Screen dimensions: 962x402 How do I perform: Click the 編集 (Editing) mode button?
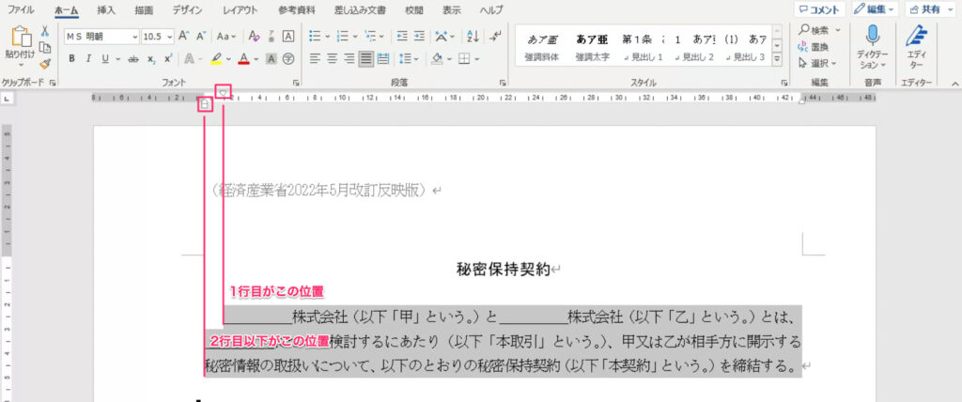(x=876, y=9)
